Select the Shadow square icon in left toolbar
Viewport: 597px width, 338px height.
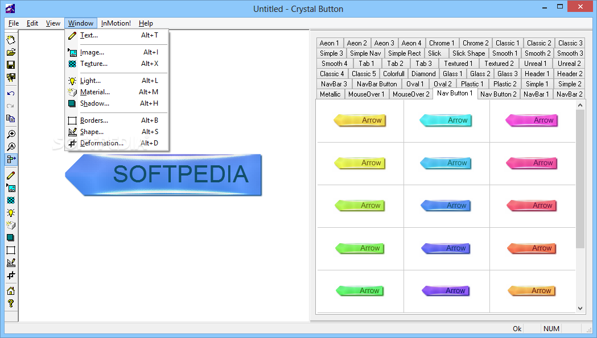point(11,238)
